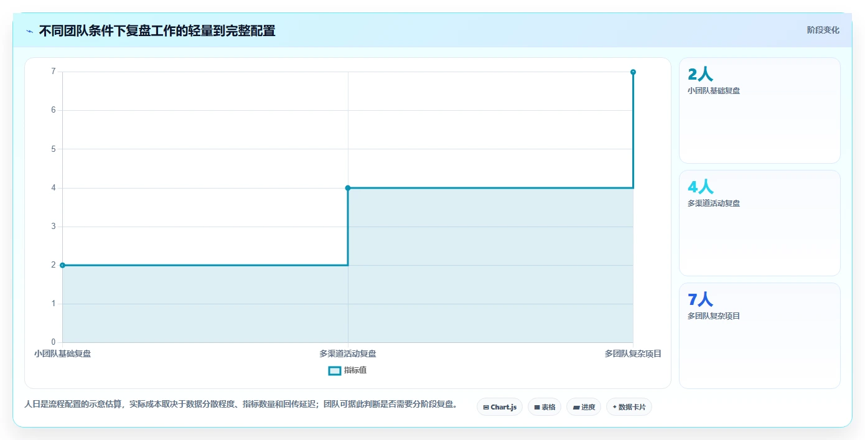Click the 阶段变化 label in header
The image size is (865, 440).
tap(823, 30)
